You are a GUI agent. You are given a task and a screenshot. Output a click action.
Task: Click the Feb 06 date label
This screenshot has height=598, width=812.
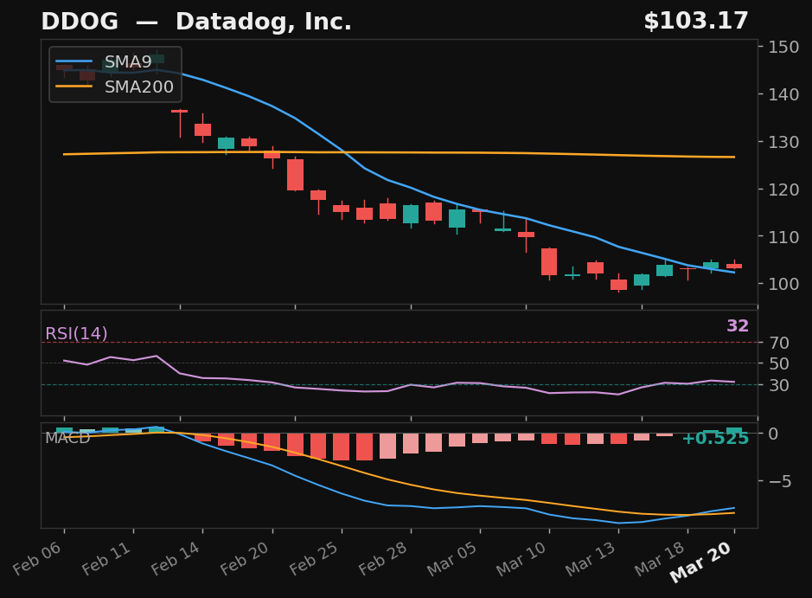coord(38,557)
